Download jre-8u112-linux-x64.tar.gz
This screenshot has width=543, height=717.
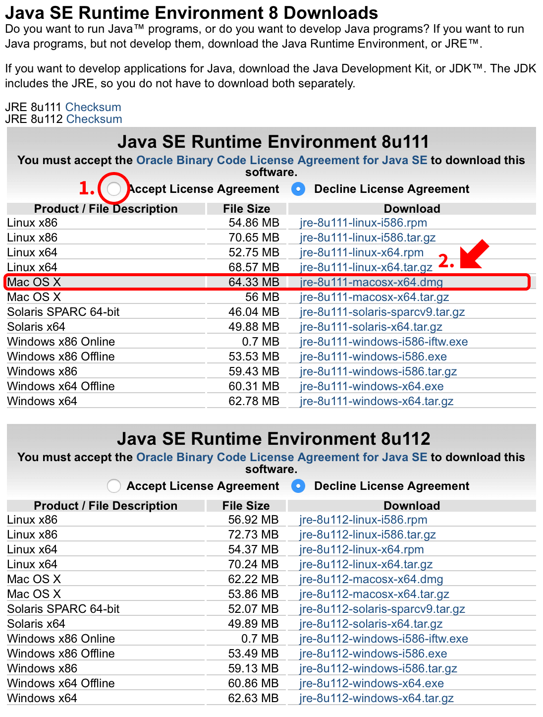pos(366,564)
